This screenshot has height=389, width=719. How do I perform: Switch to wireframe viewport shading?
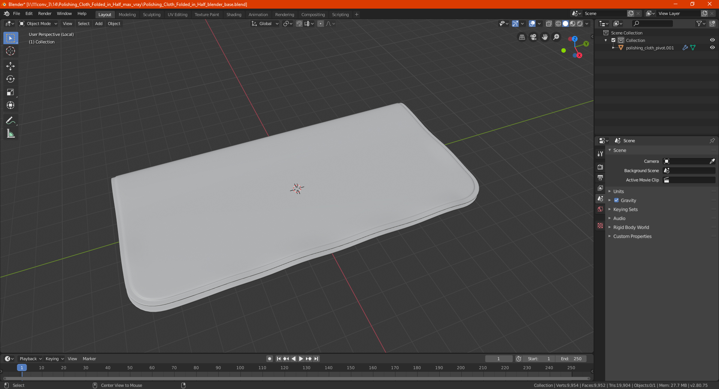[x=558, y=24]
